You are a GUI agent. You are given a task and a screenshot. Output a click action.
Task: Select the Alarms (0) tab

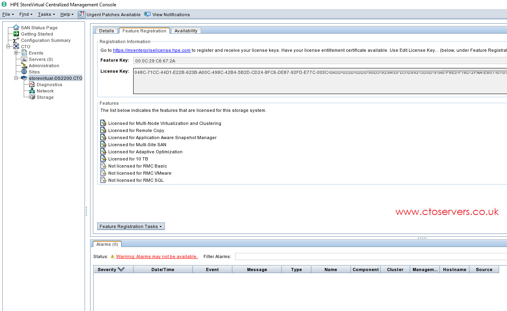[x=107, y=244]
